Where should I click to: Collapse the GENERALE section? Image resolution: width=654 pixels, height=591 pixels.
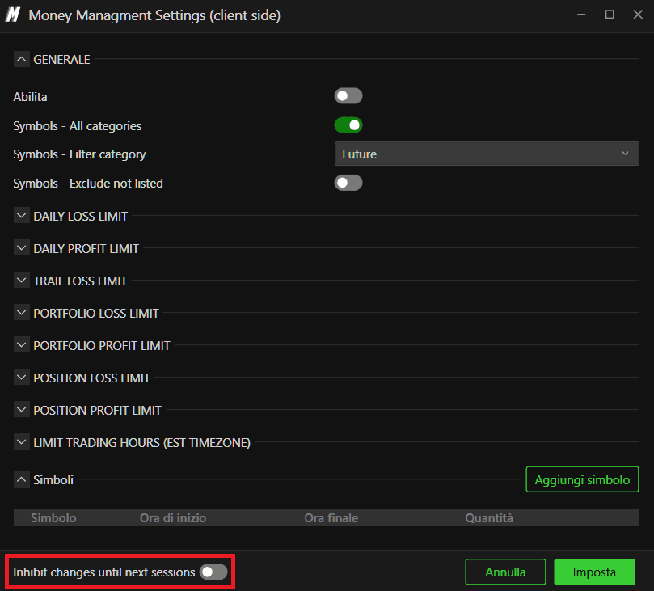coord(21,59)
